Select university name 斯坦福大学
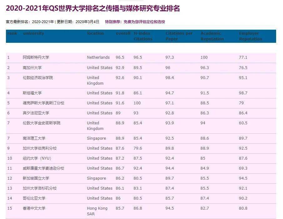283x219 pixels. pyautogui.click(x=32, y=93)
